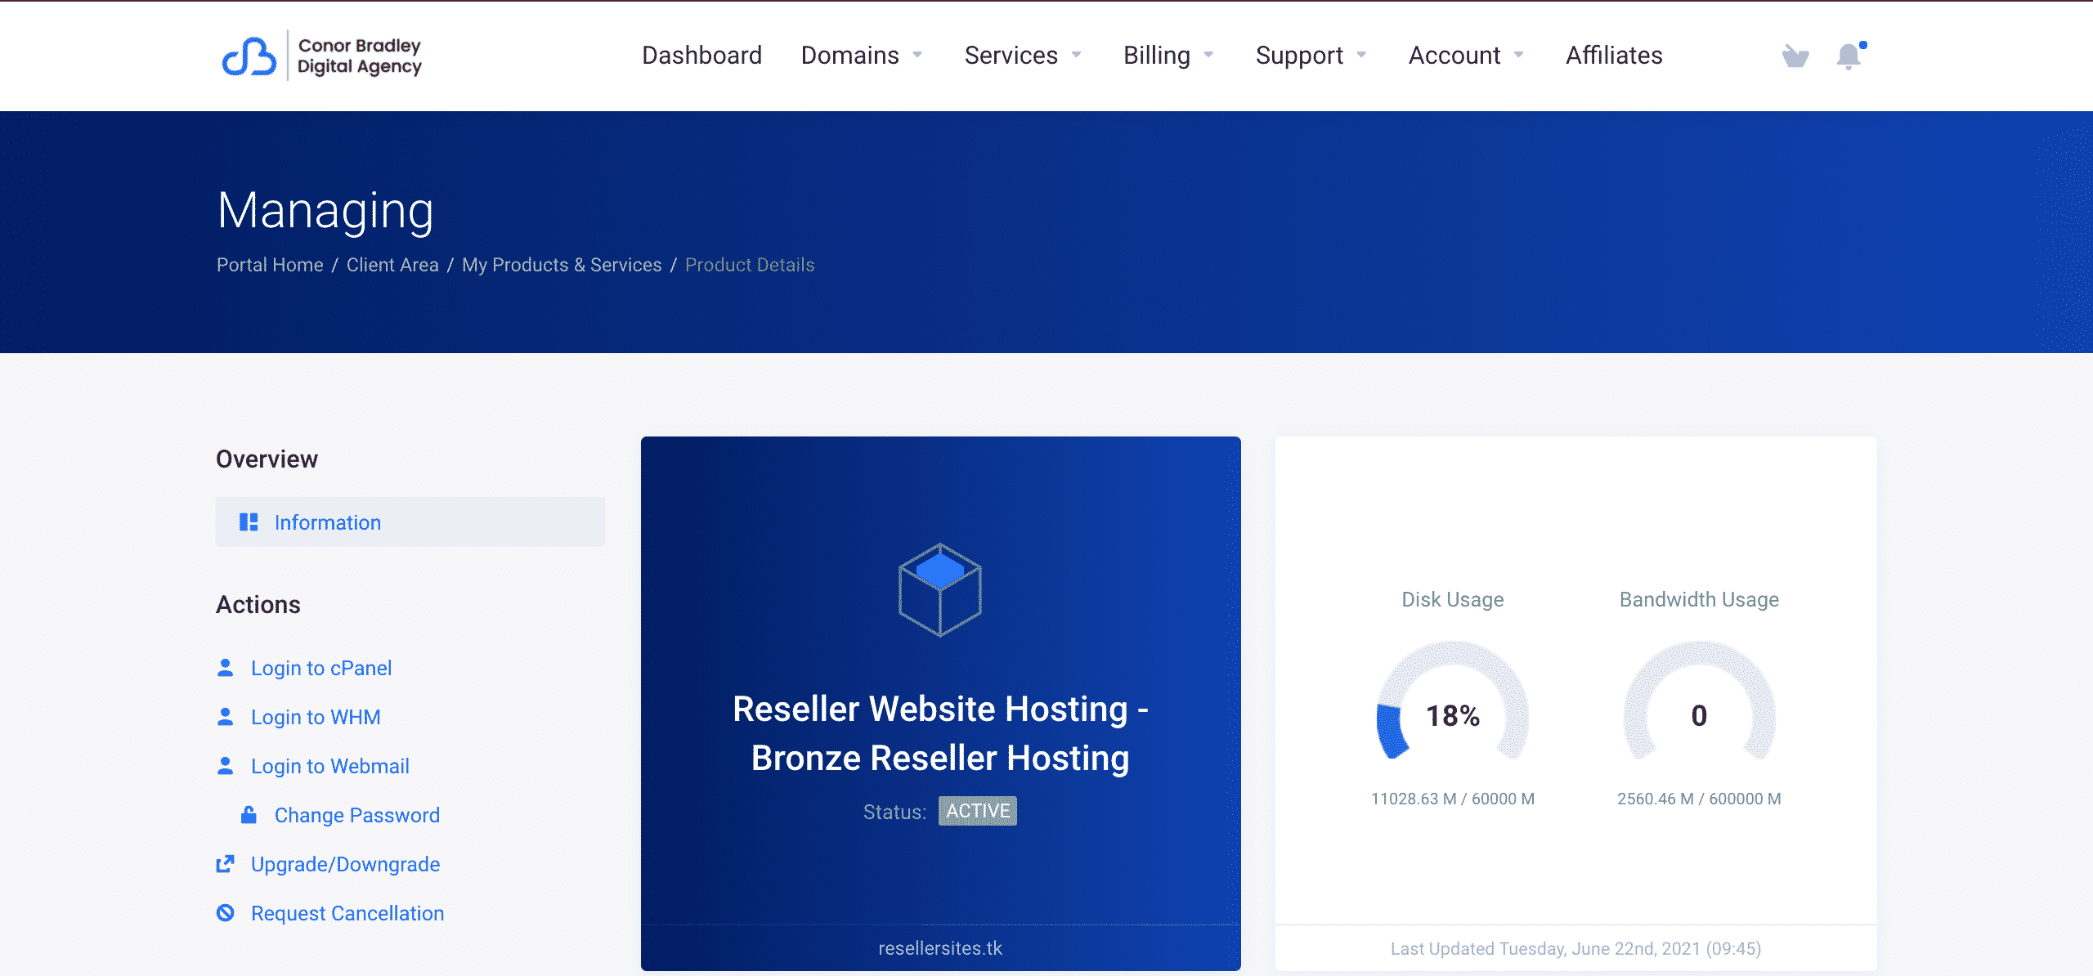Open the notifications bell icon
Screen dimensions: 2093x976
(1849, 56)
